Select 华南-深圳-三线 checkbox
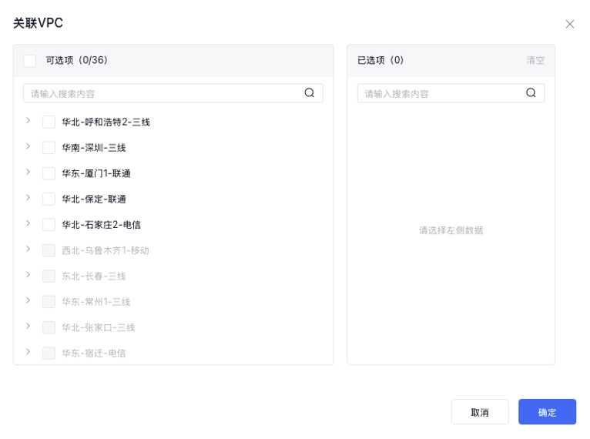Screen dimensions: 590x439 [49, 148]
